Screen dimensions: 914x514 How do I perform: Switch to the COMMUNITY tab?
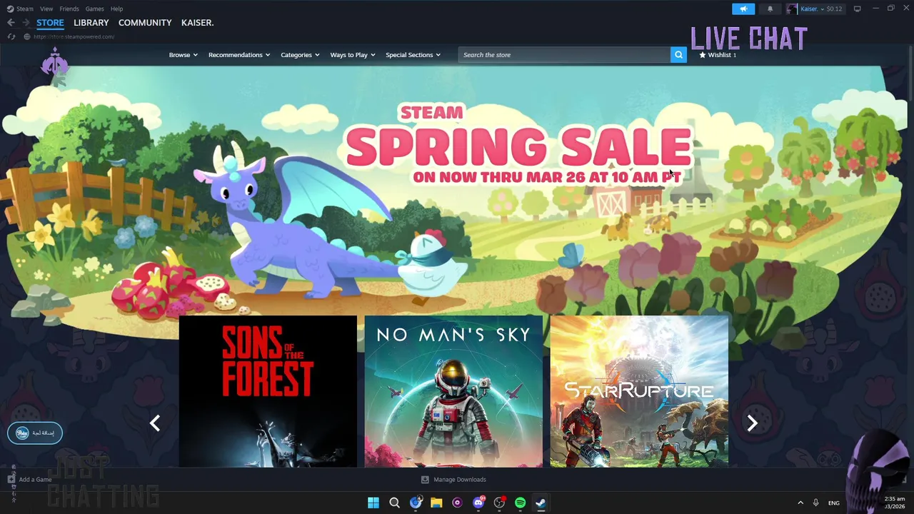[145, 23]
